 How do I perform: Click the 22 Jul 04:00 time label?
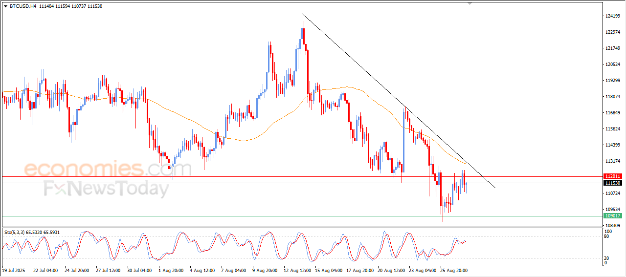45,270
